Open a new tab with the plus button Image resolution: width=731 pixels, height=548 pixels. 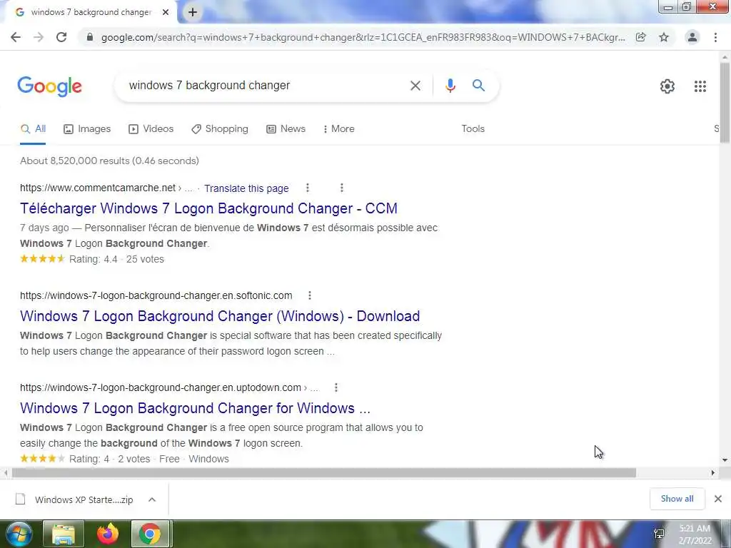(193, 12)
